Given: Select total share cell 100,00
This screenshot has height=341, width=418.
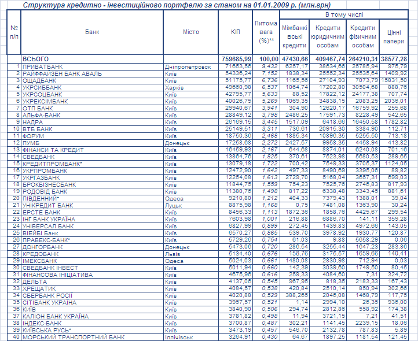Looking at the screenshot, I should (x=266, y=59).
